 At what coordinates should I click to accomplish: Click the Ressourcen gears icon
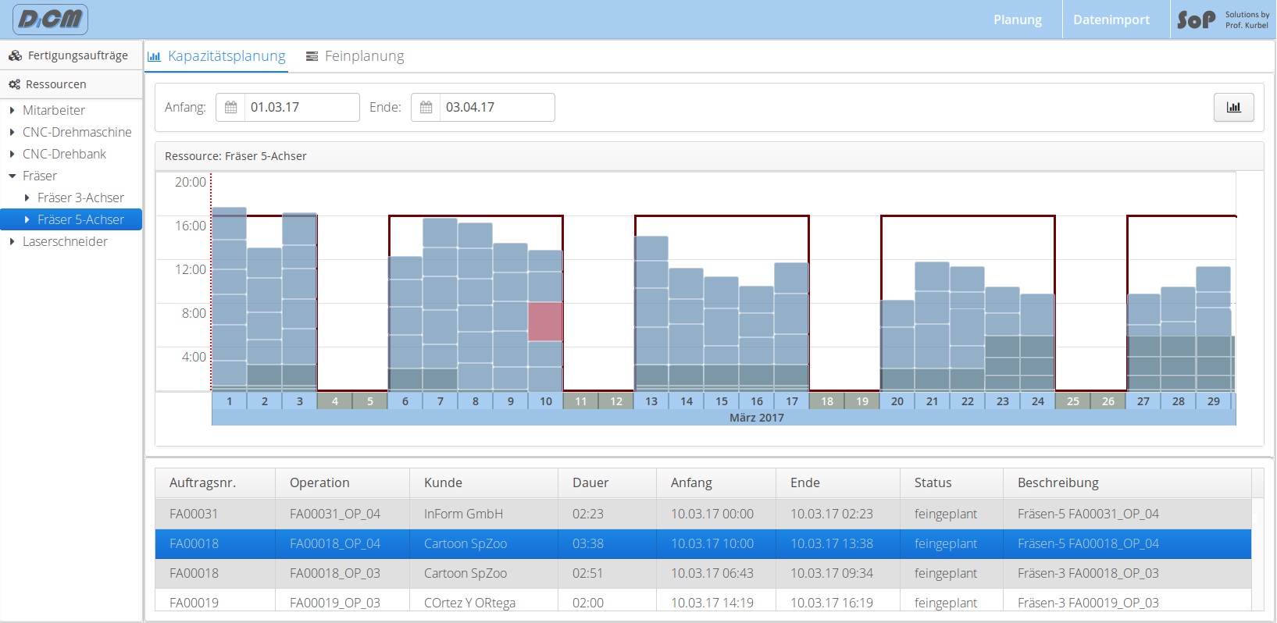tap(14, 84)
